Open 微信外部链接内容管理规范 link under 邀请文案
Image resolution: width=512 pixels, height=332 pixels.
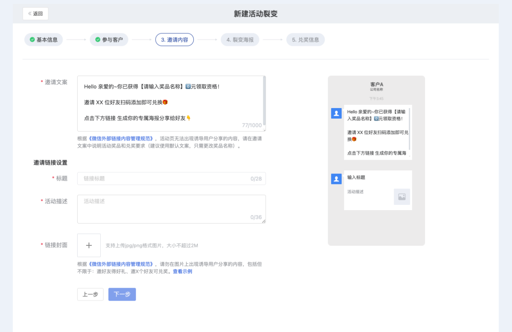(121, 139)
